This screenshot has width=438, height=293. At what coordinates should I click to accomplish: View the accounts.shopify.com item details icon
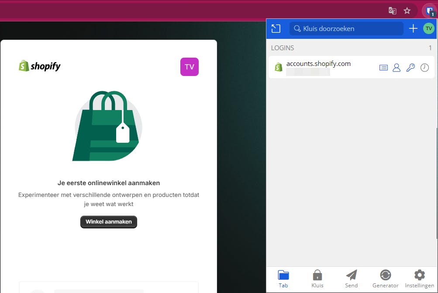[383, 68]
